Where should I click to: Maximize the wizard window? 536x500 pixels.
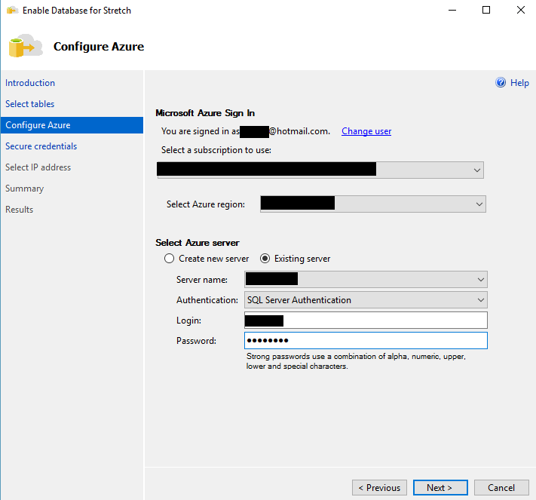[x=486, y=10]
